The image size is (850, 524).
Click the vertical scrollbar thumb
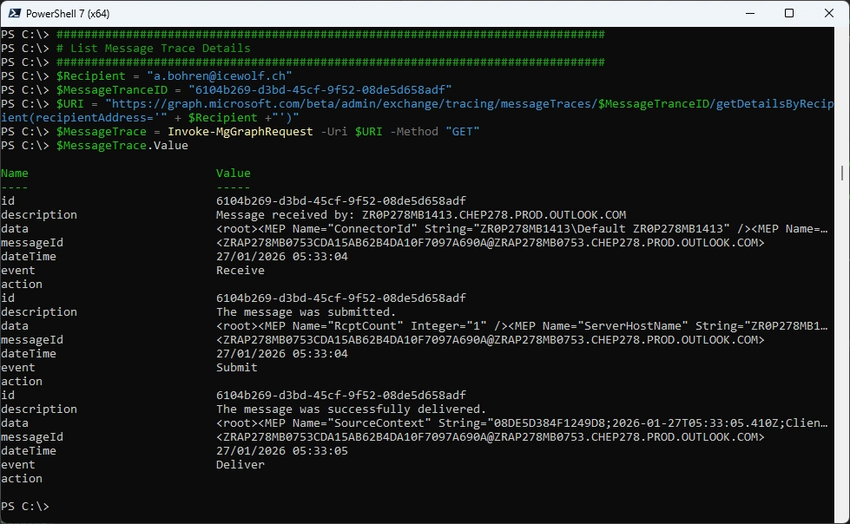(x=843, y=173)
